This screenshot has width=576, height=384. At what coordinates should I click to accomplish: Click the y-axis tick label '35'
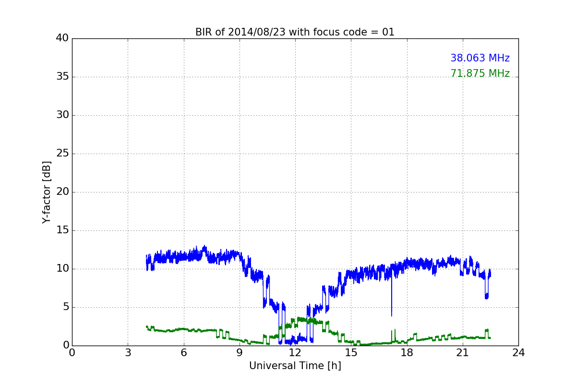pyautogui.click(x=62, y=77)
